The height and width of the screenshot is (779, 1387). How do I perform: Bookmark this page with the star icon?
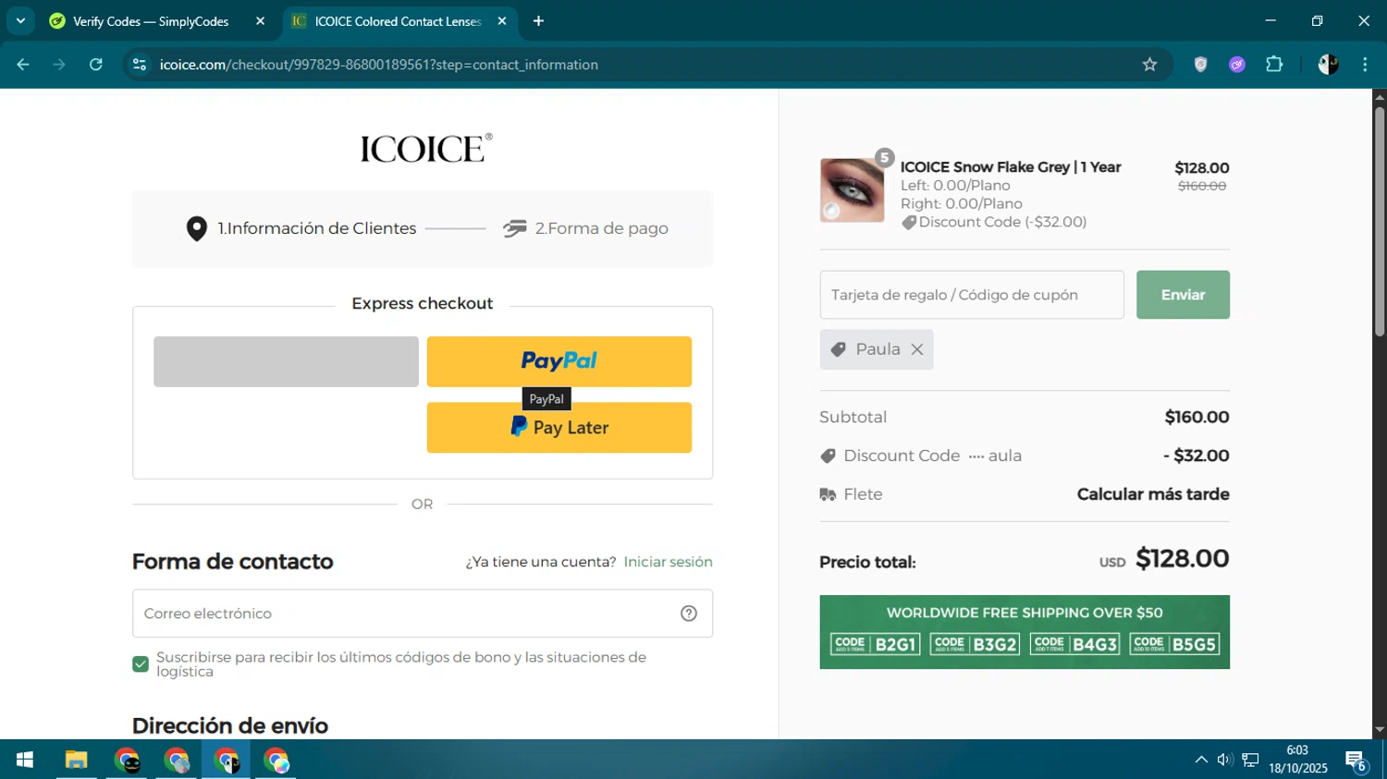coord(1149,65)
